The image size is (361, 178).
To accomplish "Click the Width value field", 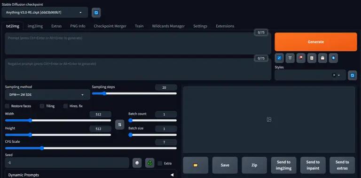I will pyautogui.click(x=100, y=114).
